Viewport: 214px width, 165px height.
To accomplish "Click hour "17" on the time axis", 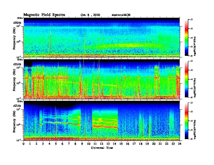I will coord(134,144).
